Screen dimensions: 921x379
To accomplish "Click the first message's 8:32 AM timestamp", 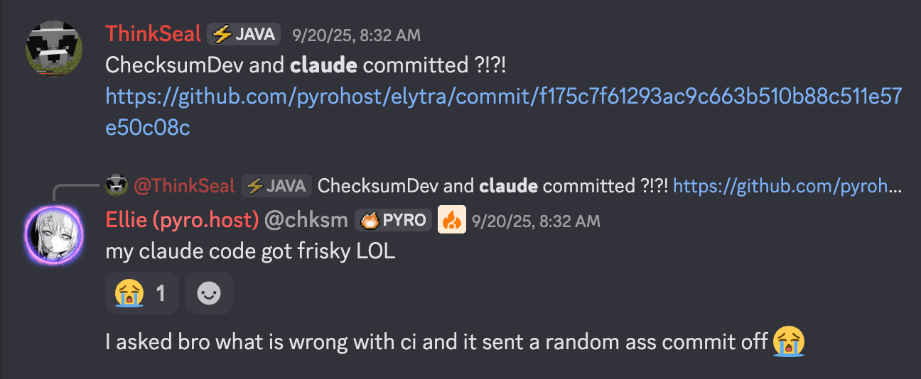I will pos(356,34).
